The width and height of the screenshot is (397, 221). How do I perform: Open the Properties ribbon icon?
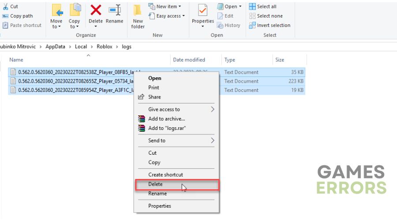202,11
